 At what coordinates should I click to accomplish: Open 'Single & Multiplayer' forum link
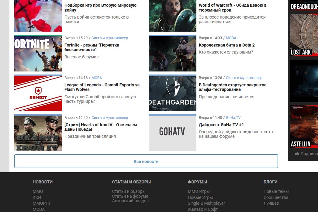[206, 203]
